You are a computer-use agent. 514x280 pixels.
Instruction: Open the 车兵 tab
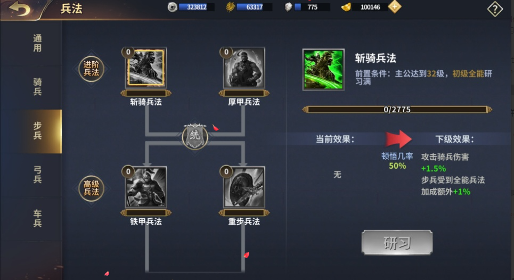37,218
